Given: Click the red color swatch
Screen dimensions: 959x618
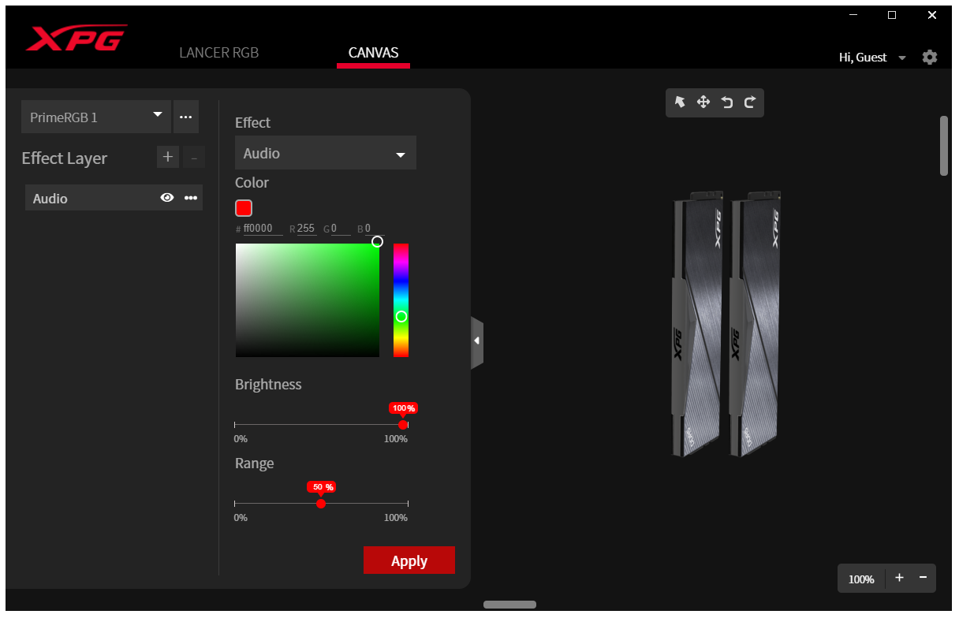Looking at the screenshot, I should [244, 208].
